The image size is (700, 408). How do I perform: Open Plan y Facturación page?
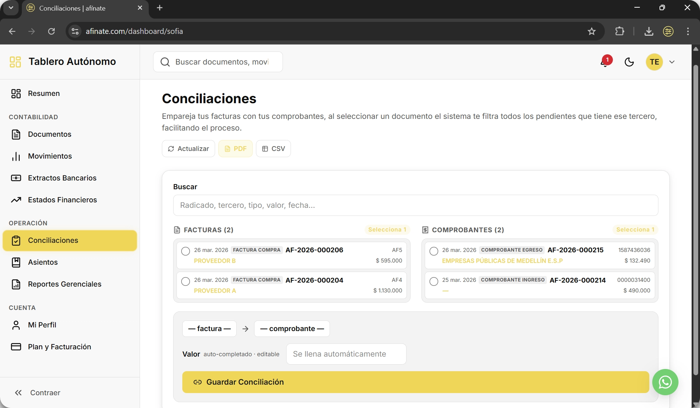tap(59, 347)
